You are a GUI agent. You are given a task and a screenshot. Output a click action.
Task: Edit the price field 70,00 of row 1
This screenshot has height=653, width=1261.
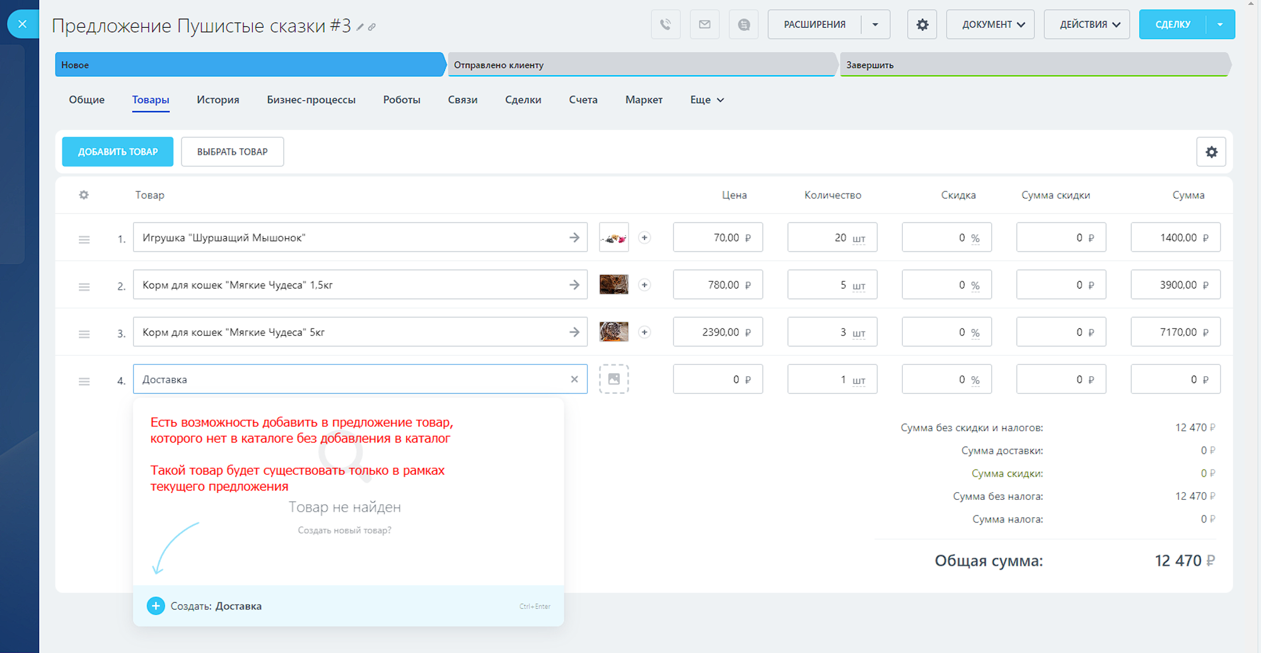[x=718, y=238]
